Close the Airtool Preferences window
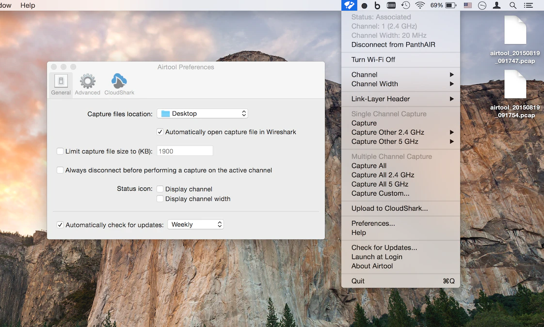Image resolution: width=544 pixels, height=327 pixels. 54,66
